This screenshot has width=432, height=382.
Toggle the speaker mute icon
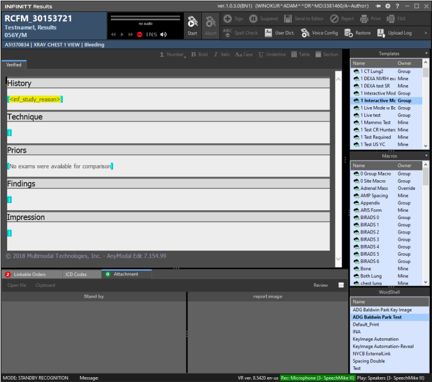click(x=164, y=35)
